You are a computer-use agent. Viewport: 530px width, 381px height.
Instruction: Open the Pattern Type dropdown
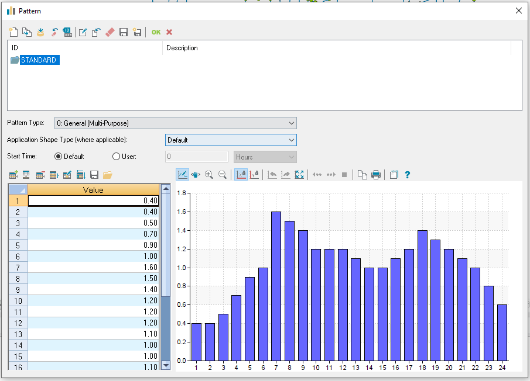tap(291, 123)
